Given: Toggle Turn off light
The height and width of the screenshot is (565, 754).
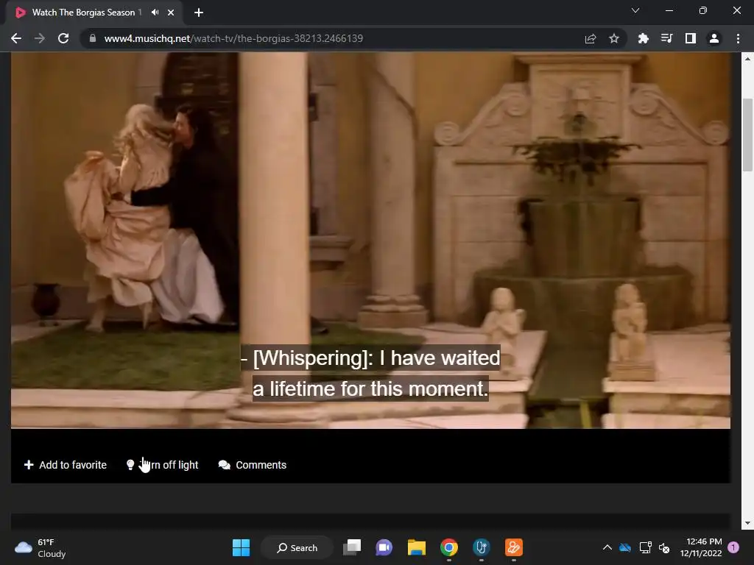Looking at the screenshot, I should point(162,465).
